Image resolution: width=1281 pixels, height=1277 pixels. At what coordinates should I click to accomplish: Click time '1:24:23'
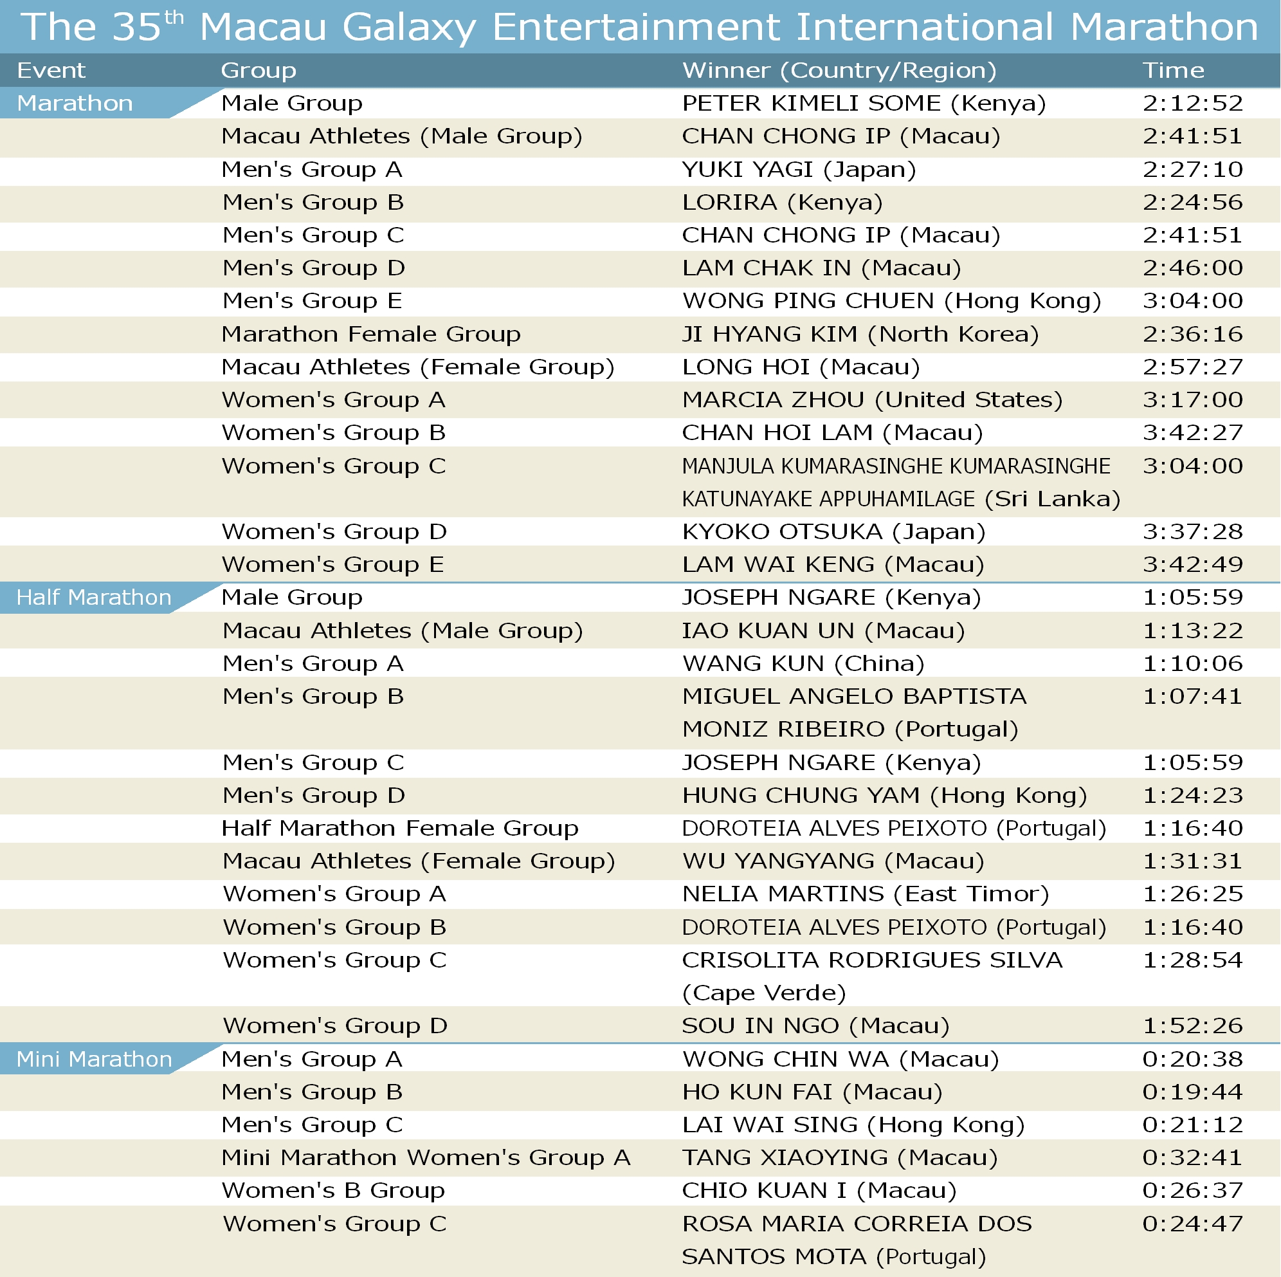(1193, 795)
